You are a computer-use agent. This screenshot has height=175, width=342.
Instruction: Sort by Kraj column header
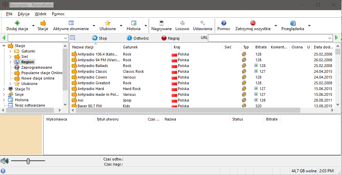(x=197, y=47)
